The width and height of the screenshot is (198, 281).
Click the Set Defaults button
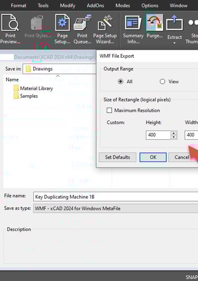(x=118, y=157)
